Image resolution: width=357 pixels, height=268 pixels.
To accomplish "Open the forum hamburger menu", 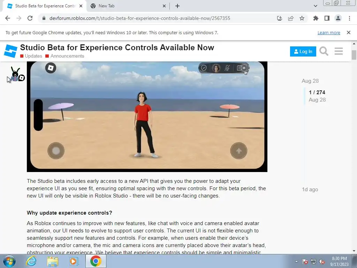I will (339, 51).
